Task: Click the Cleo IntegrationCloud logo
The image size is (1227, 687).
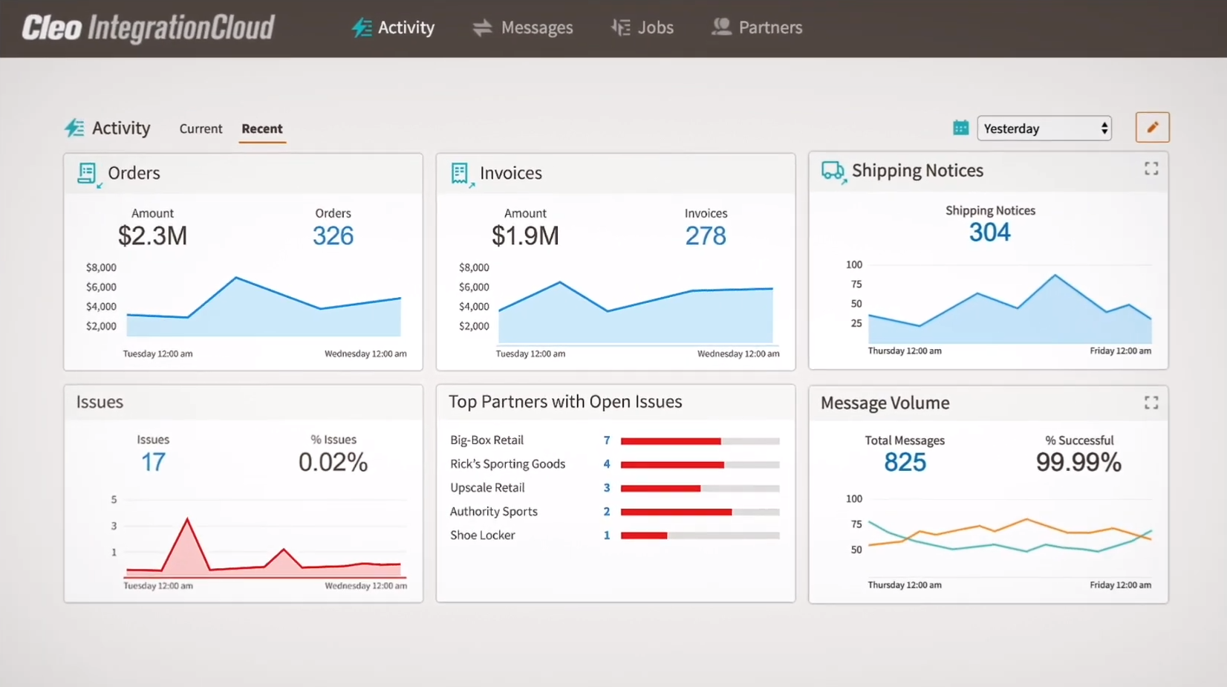Action: [x=148, y=28]
